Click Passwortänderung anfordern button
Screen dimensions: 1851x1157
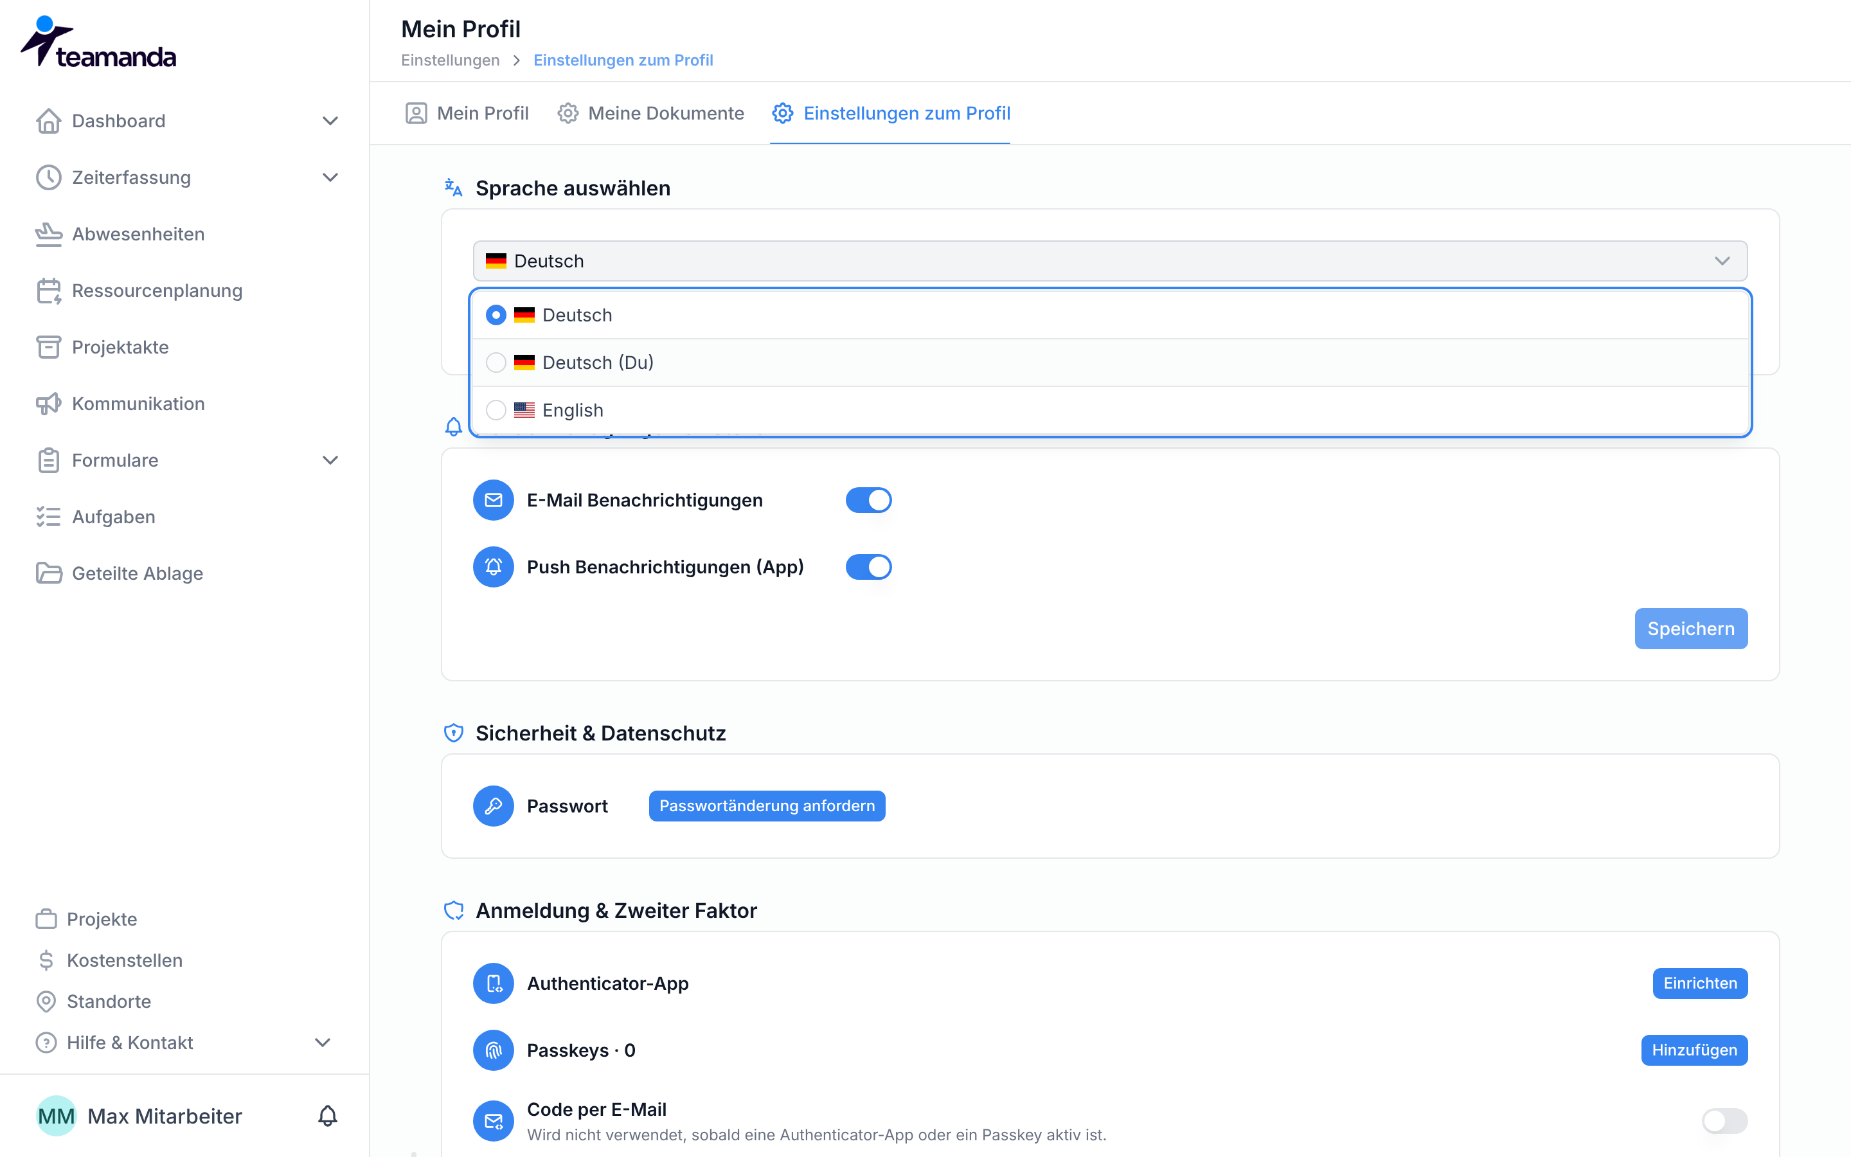[x=767, y=806]
